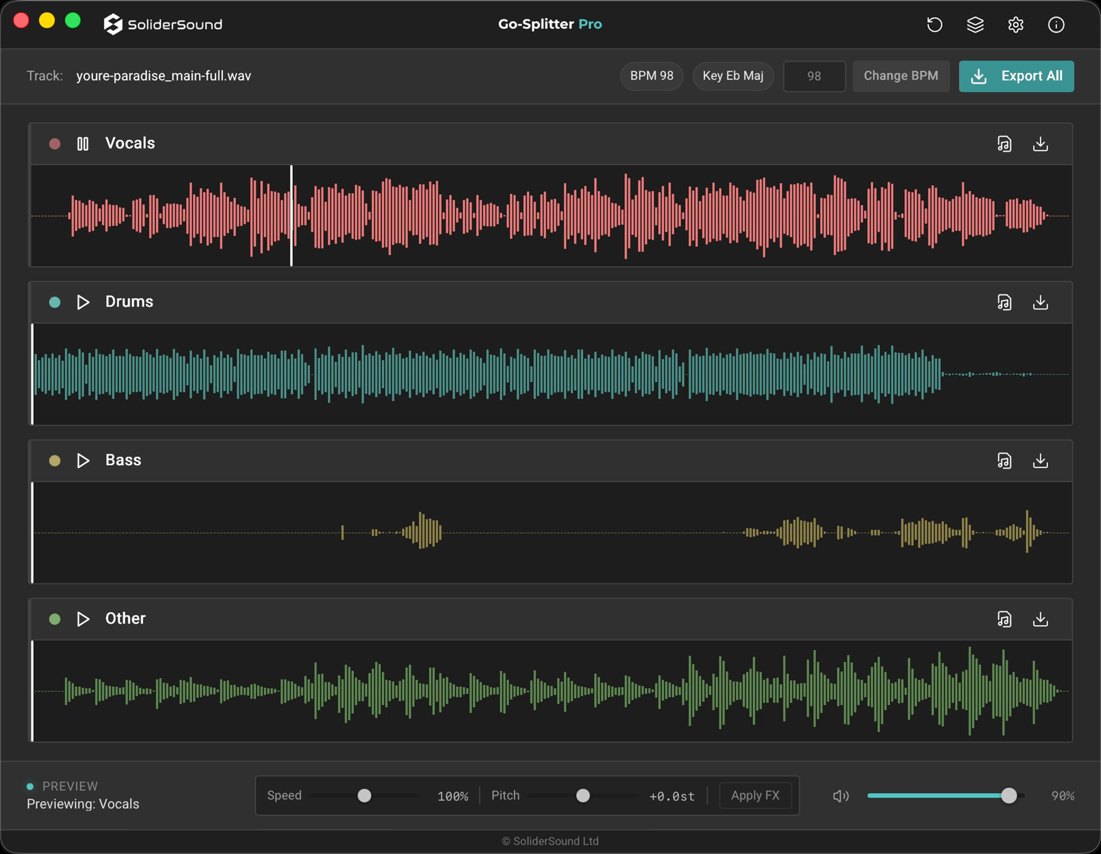The height and width of the screenshot is (854, 1101).
Task: Click the reset/undo circular arrow icon
Action: pyautogui.click(x=934, y=24)
